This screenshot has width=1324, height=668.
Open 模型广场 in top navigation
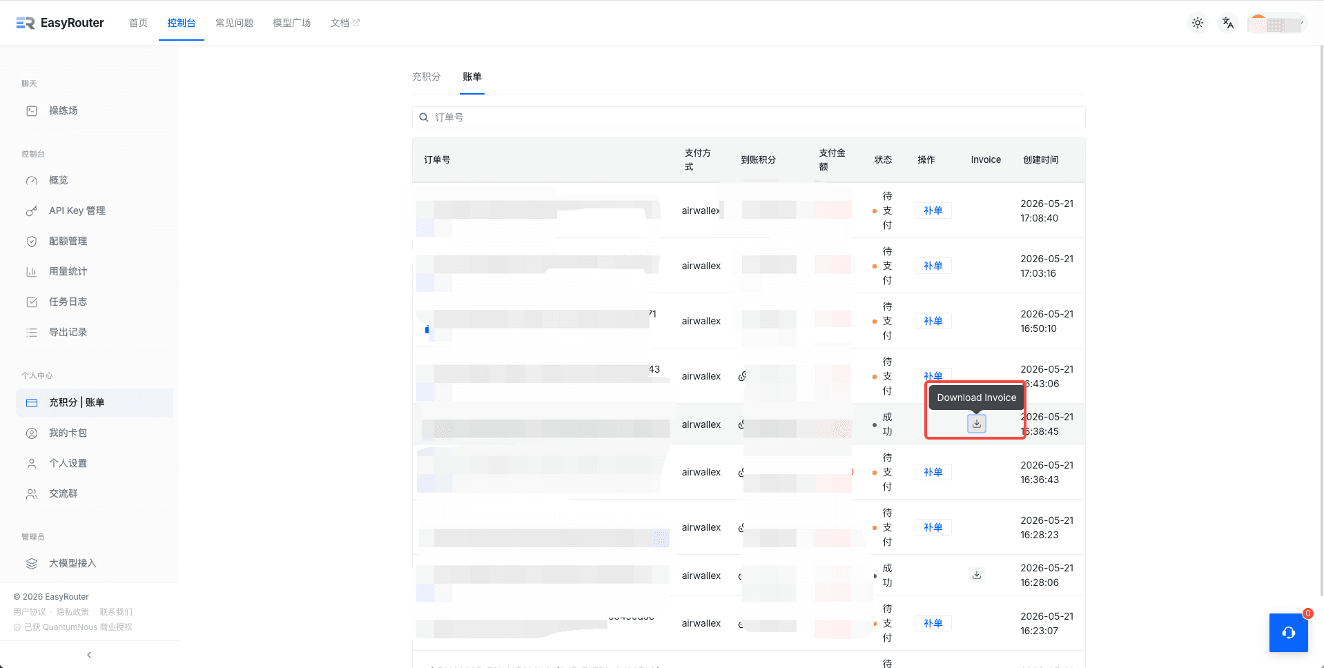tap(291, 23)
